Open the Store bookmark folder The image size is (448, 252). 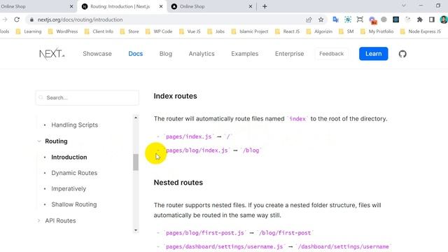click(x=129, y=31)
